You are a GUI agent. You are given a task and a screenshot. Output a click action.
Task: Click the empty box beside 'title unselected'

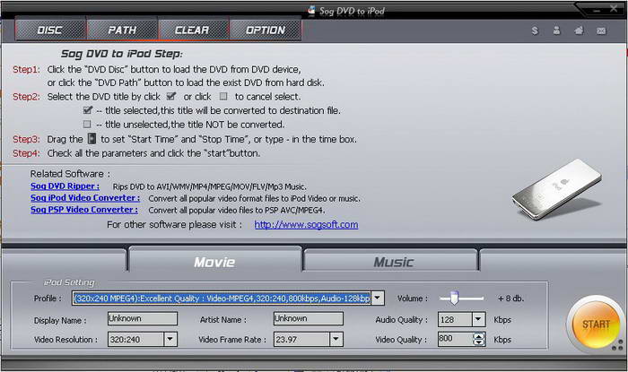[87, 124]
